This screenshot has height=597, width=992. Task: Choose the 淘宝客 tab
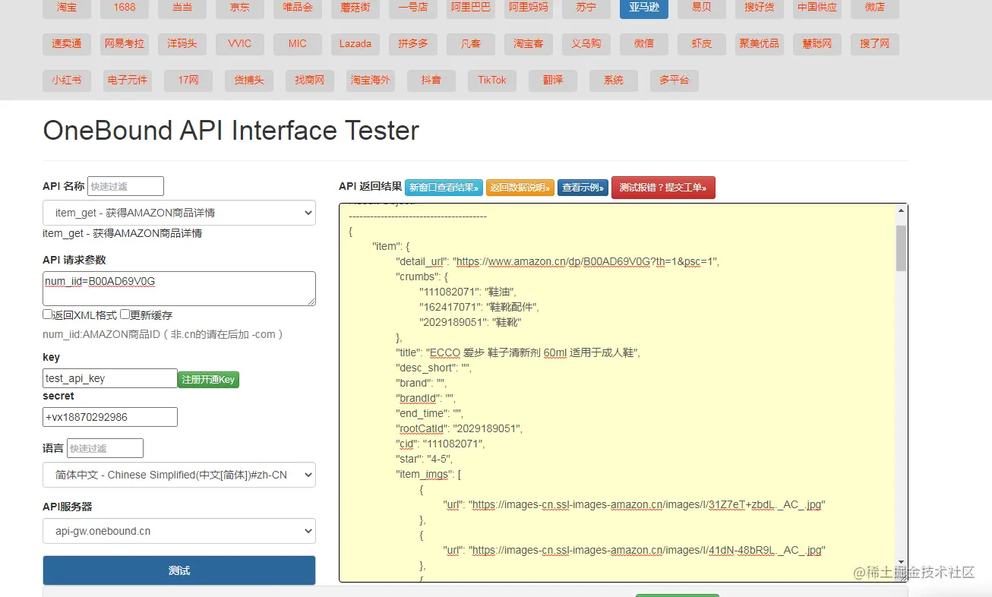(x=529, y=44)
